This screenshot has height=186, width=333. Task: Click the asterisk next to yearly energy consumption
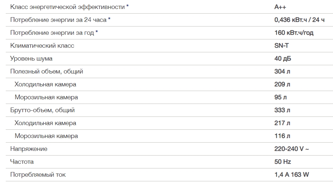(x=97, y=32)
